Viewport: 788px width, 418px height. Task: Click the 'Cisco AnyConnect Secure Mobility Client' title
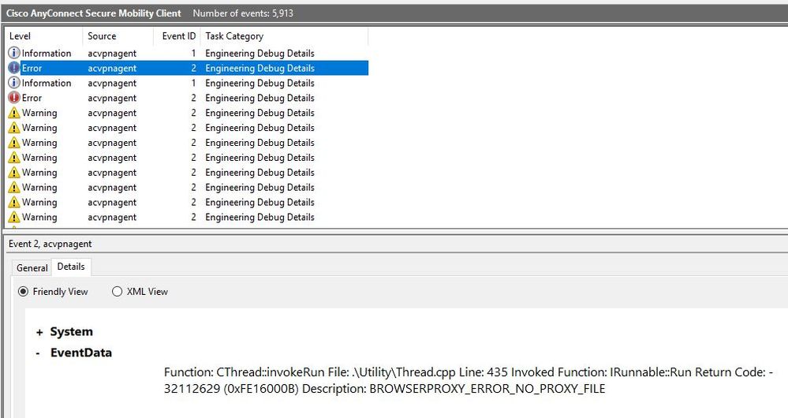coord(94,13)
